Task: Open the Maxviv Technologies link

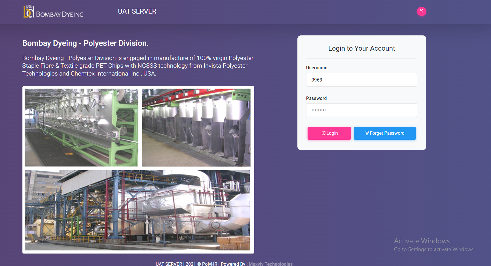Action: (270, 264)
